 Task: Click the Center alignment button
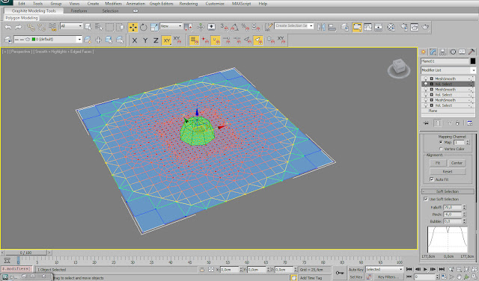tap(457, 163)
